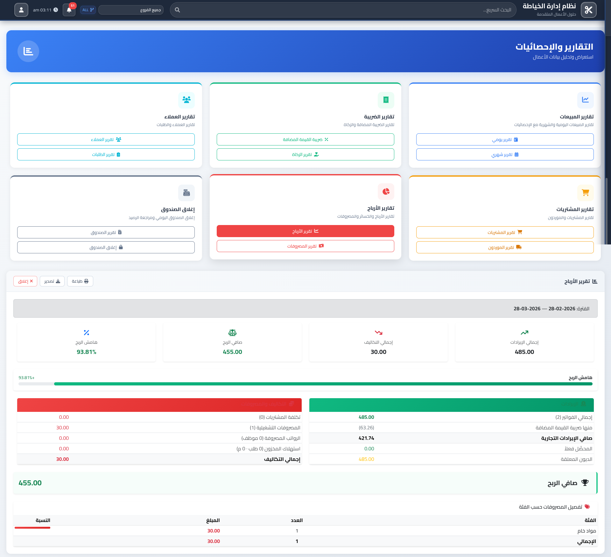Close profit report with إغلاق button

click(25, 281)
